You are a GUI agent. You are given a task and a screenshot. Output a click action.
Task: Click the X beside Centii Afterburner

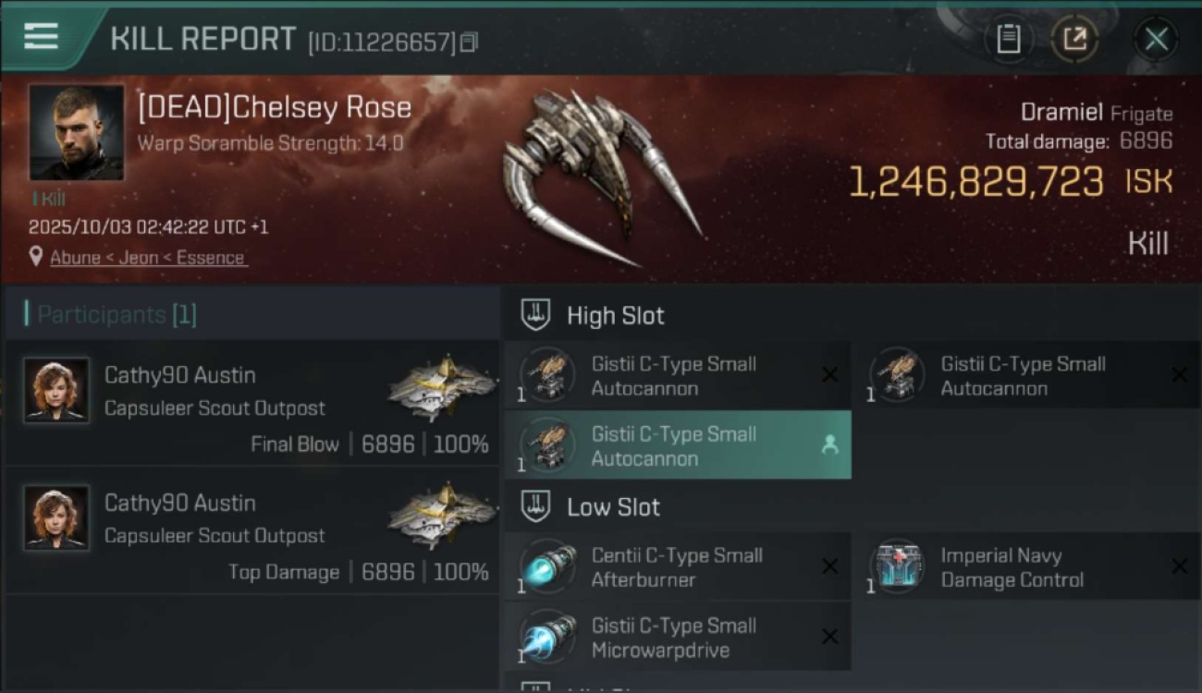point(829,566)
